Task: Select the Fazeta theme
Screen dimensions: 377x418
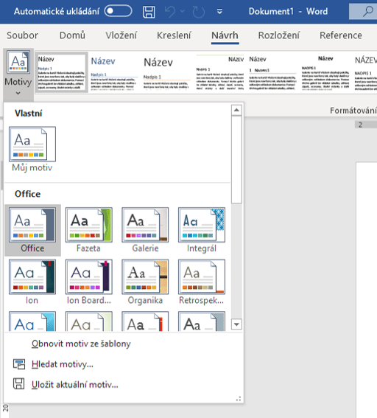Action: pyautogui.click(x=88, y=230)
